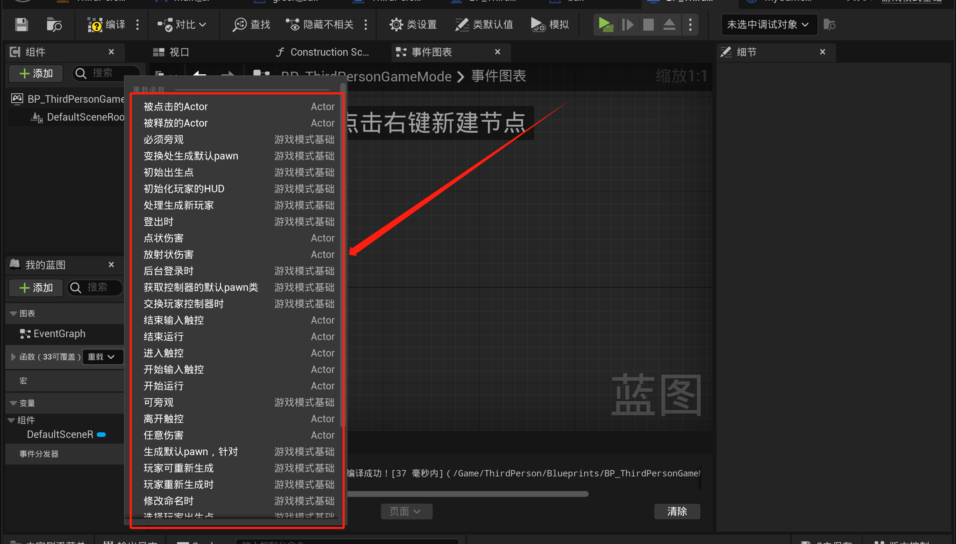
Task: Collapse the Variables (变量) section
Action: (13, 403)
